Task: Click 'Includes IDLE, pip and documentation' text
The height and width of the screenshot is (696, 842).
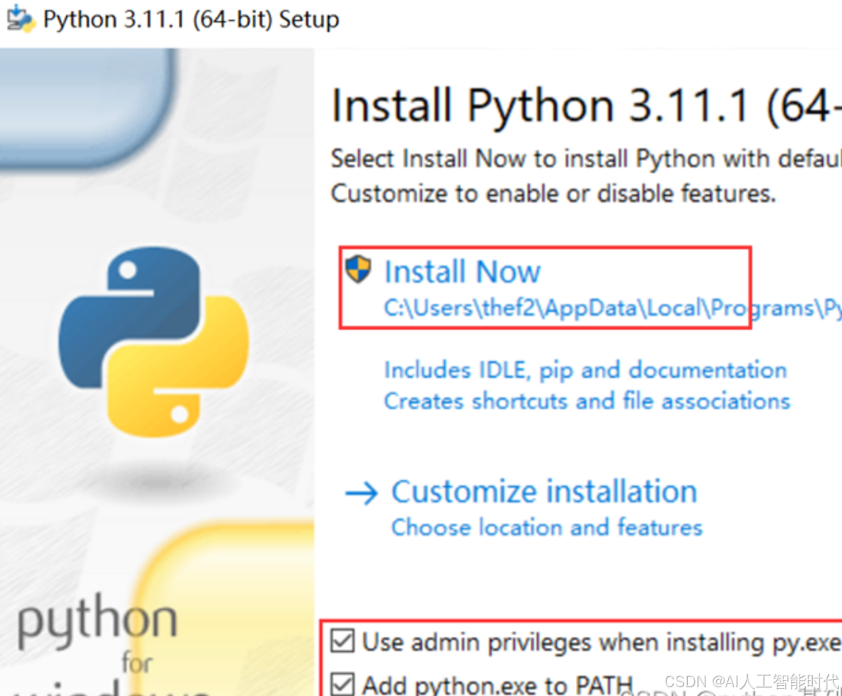Action: (x=585, y=371)
